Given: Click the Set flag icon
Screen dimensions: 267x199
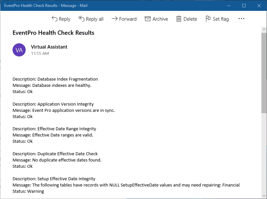Looking at the screenshot, I should (208, 19).
